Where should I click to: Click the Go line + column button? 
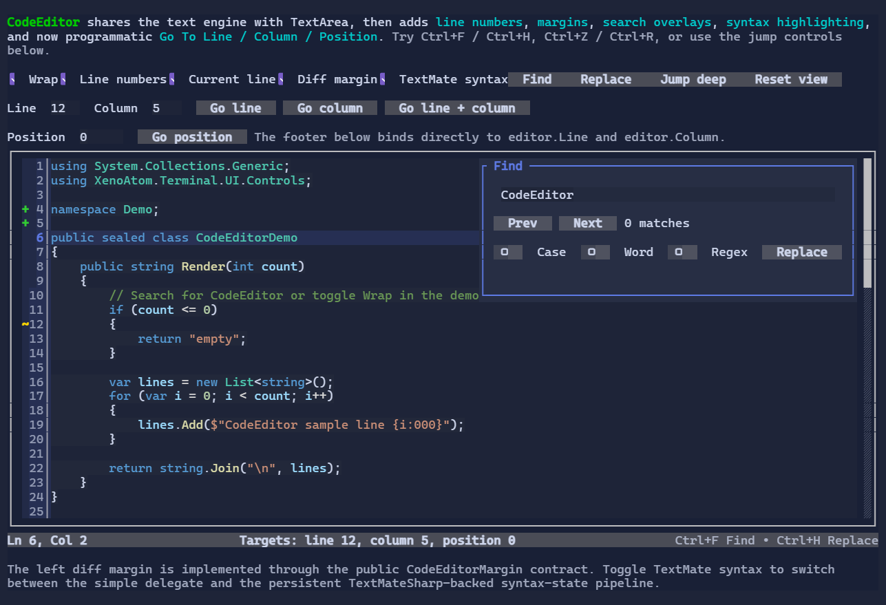click(x=457, y=108)
